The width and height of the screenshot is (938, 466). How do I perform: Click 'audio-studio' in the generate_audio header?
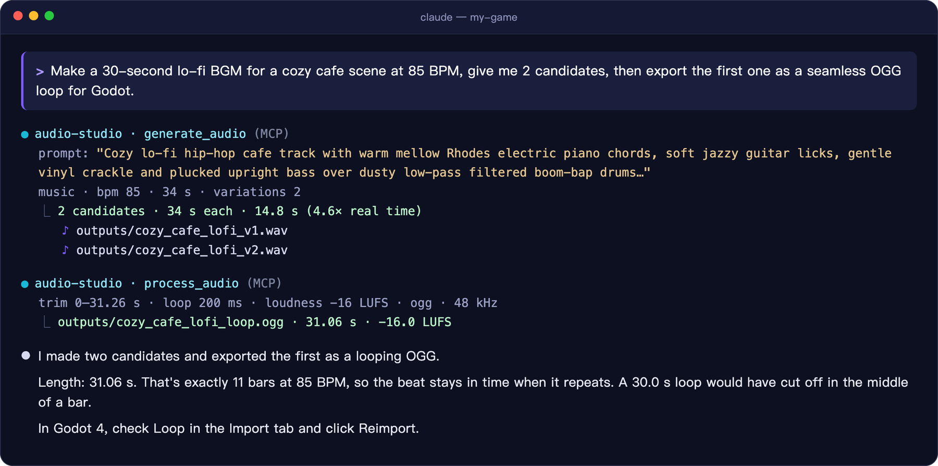pos(78,134)
